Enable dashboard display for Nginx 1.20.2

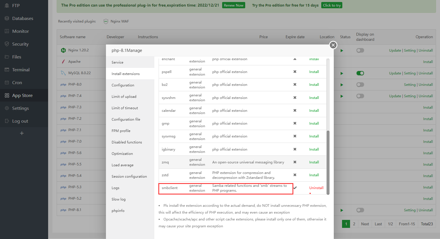point(360,50)
